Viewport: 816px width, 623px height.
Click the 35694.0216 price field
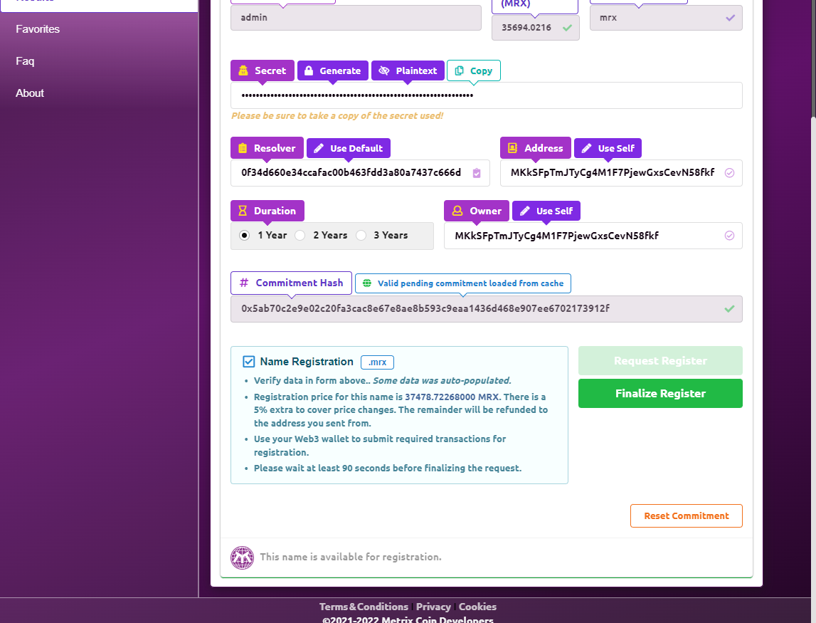(536, 28)
